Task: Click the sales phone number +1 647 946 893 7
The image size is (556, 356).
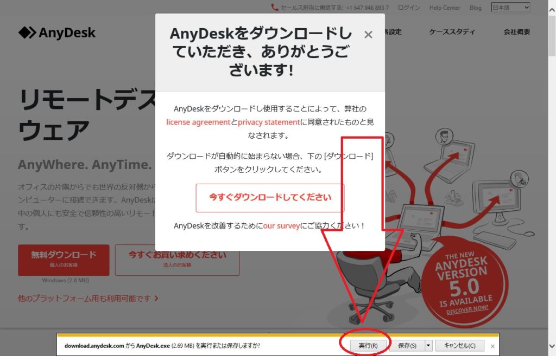Action: (367, 8)
